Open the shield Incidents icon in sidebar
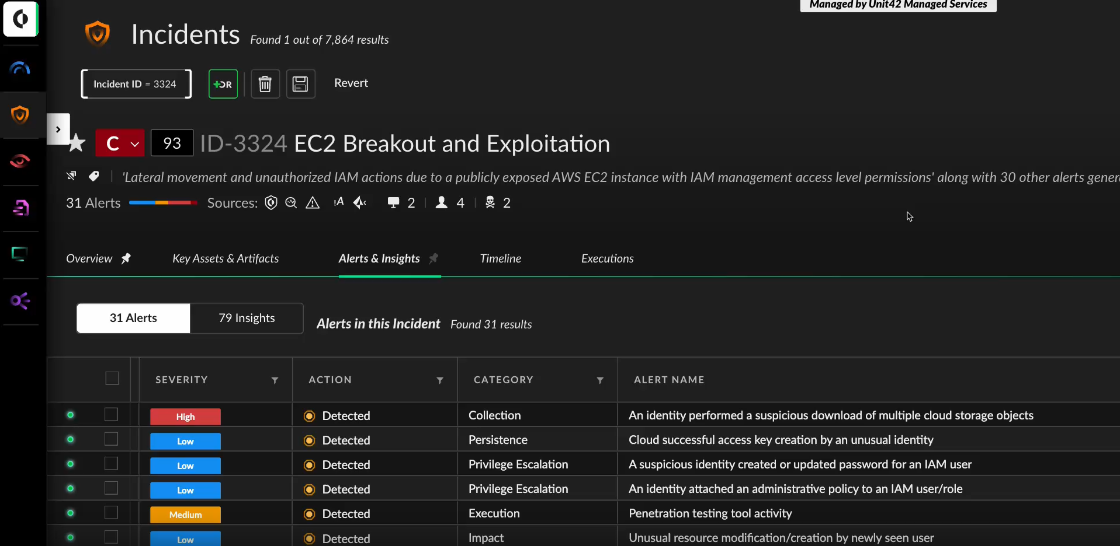1120x546 pixels. click(x=20, y=115)
